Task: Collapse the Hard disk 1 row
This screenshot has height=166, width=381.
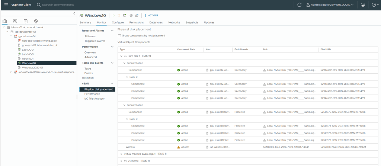Action: (121, 56)
